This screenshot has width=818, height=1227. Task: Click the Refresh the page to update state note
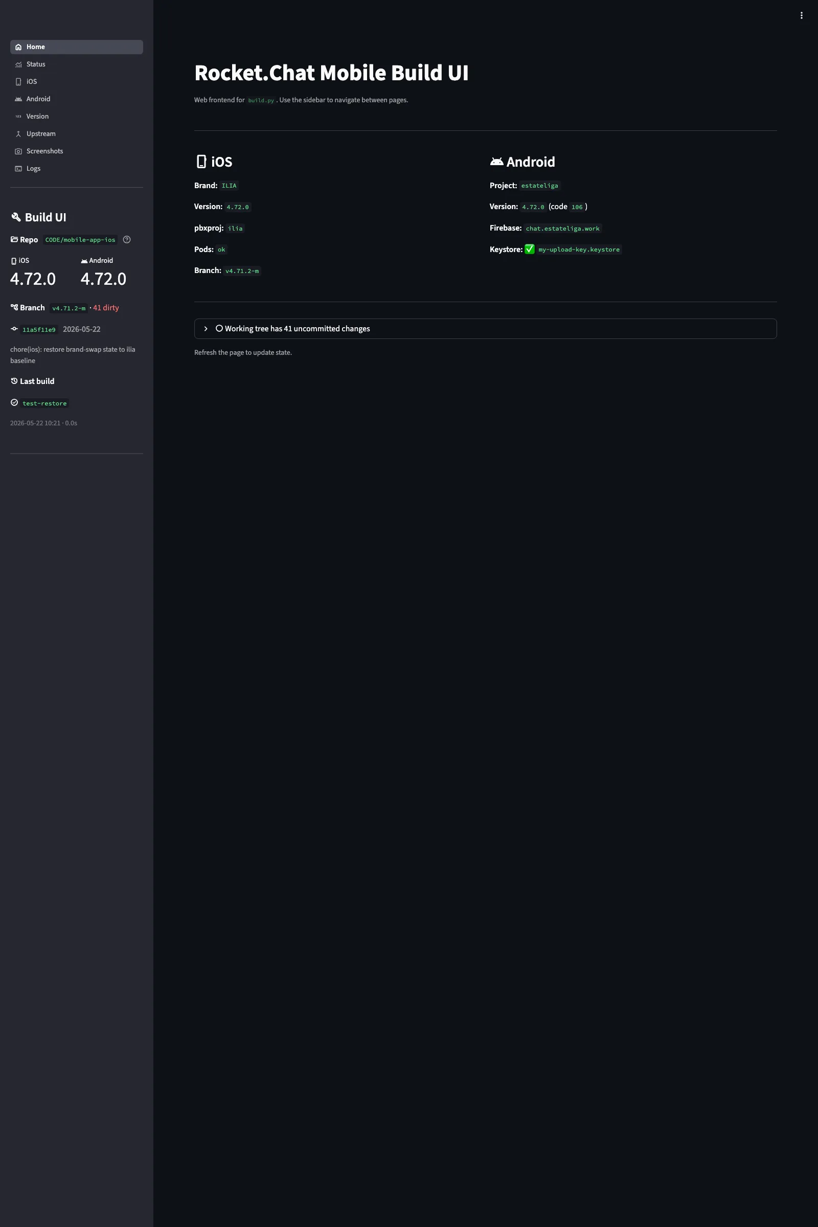point(243,353)
